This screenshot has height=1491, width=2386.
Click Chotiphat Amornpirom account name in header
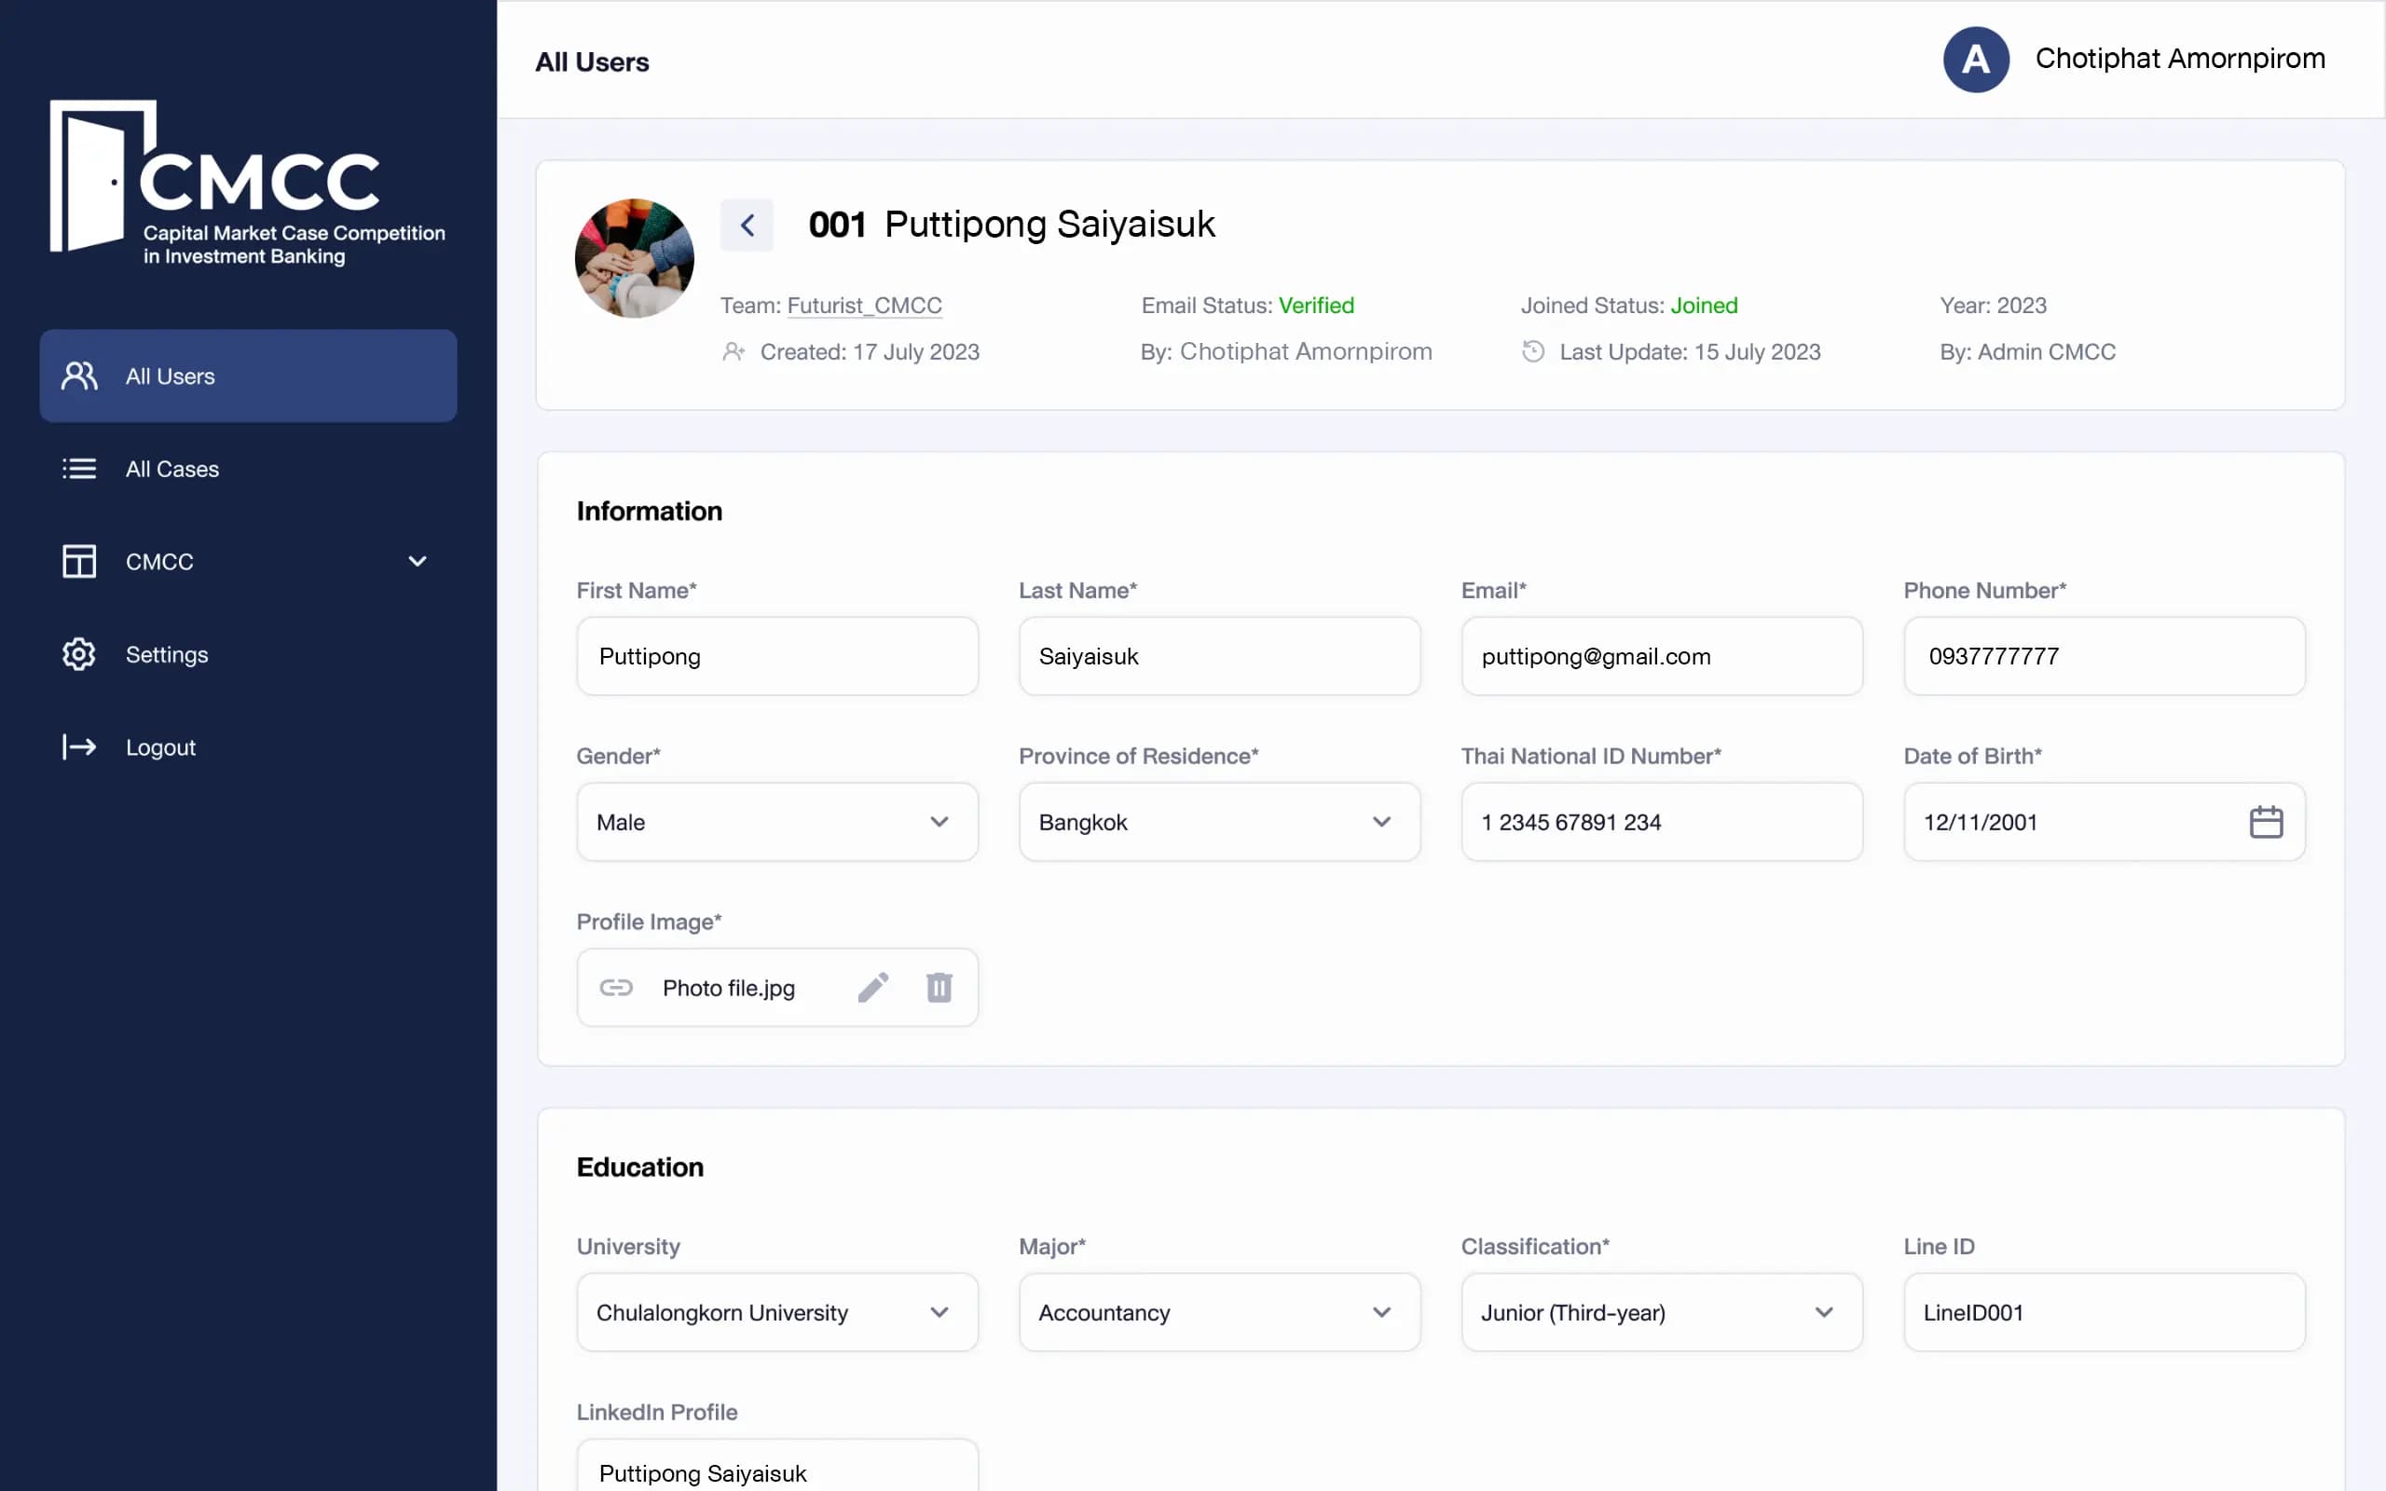[2179, 59]
